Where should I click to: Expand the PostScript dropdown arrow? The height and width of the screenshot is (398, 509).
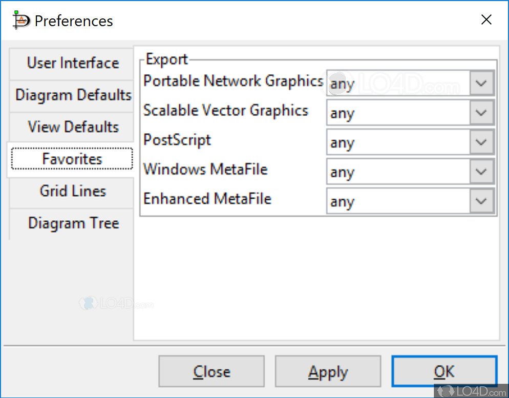[481, 142]
